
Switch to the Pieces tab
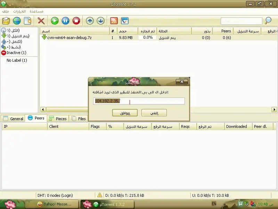click(58, 118)
